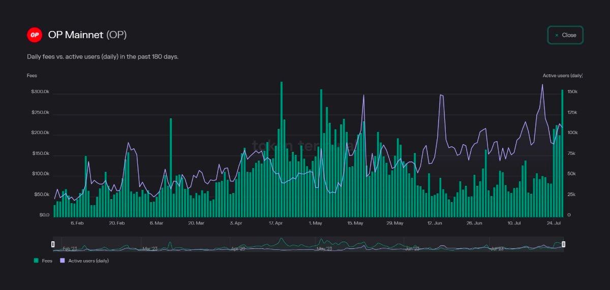Click the '6. Feb' date label
The image size is (610, 290).
click(x=77, y=223)
